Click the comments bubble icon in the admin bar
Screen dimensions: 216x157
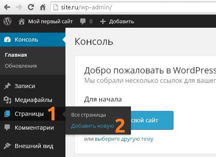coord(83,22)
